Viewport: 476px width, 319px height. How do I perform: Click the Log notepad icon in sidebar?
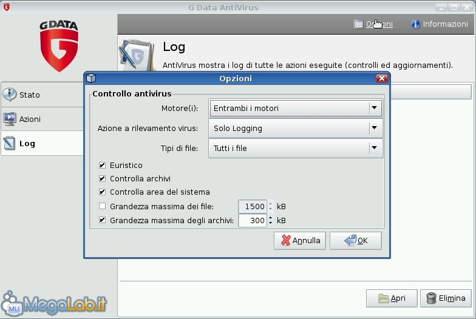pyautogui.click(x=9, y=143)
